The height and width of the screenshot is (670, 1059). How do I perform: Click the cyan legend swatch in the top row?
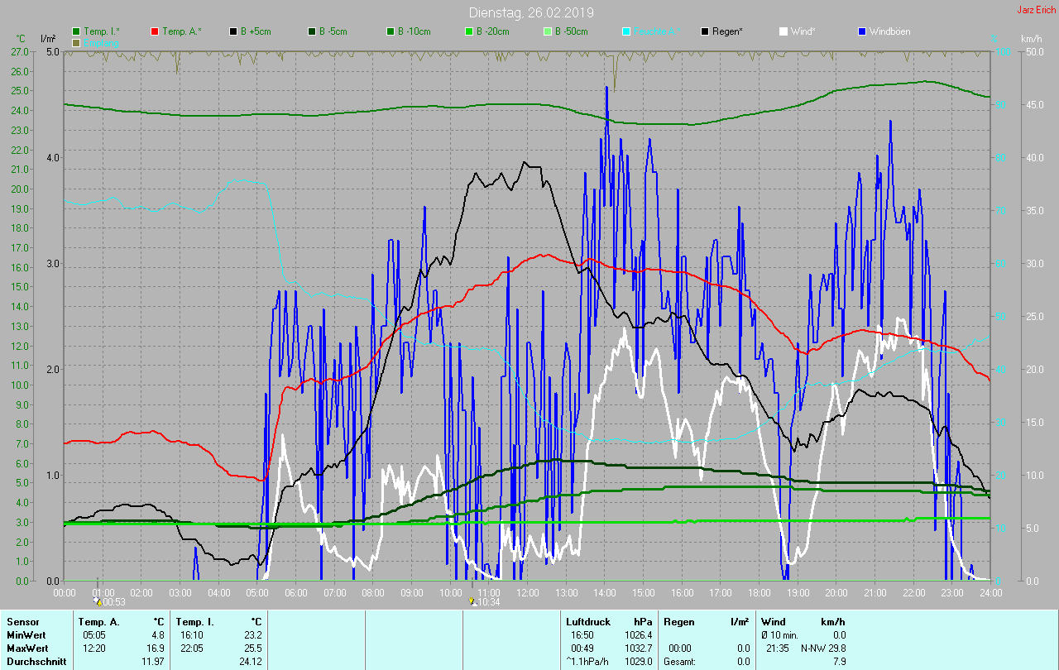626,31
